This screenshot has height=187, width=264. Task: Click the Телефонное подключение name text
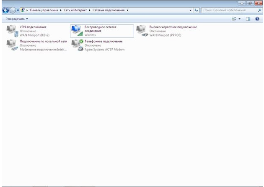pyautogui.click(x=104, y=41)
